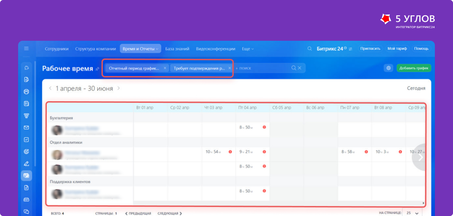Viewport: 453px width, 216px height.
Task: Open the sliders settings icon beside Битрикс 24
Action: [x=350, y=49]
